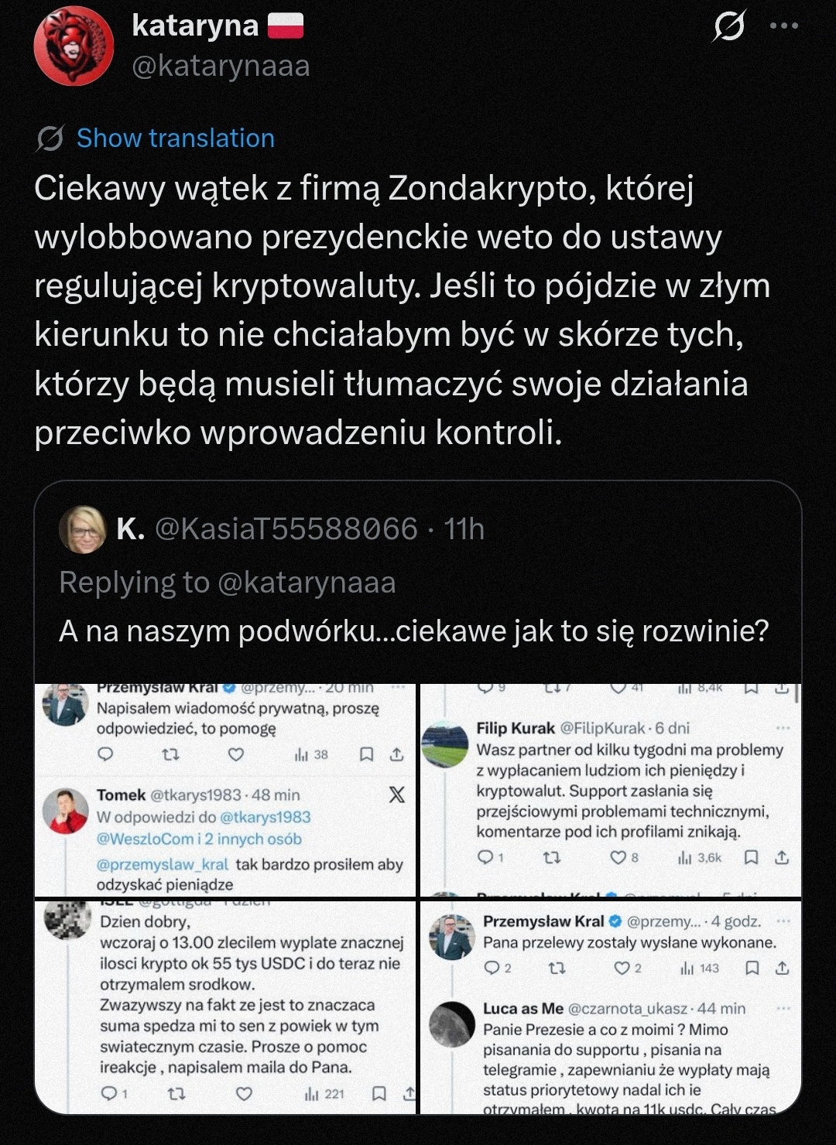
Task: Click the @KasiaT55588066 handle
Action: [x=286, y=530]
